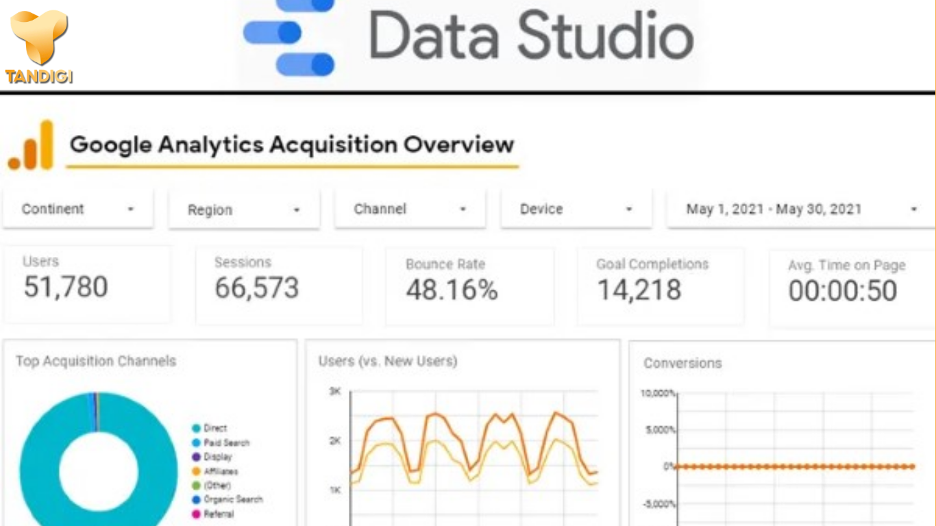Click the Data Studio logo icon
This screenshot has height=526, width=936.
pyautogui.click(x=289, y=38)
